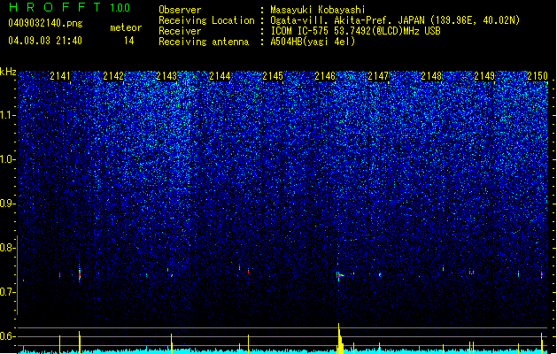Click the 2147 time marker
This screenshot has width=557, height=354.
378,76
